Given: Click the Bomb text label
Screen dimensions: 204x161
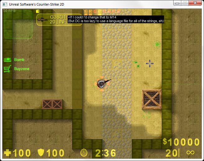Looking at the screenshot, I should click(19, 60).
